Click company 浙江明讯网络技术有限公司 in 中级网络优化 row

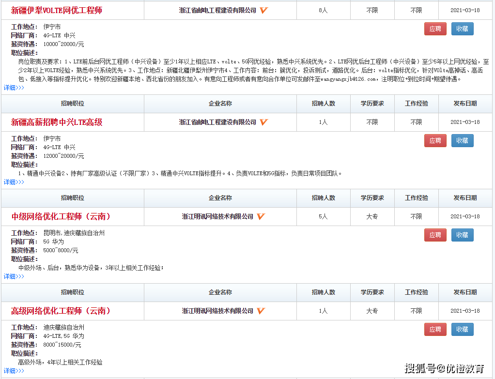[x=217, y=216]
